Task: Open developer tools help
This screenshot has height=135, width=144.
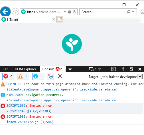Action: (123, 69)
